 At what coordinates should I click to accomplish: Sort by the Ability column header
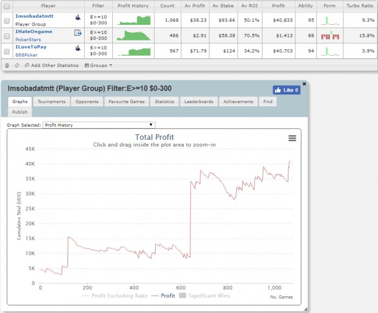pyautogui.click(x=306, y=6)
